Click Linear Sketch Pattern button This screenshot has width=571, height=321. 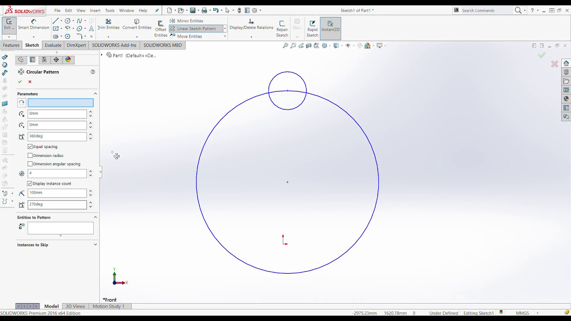(193, 29)
